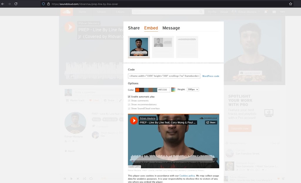This screenshot has height=183, width=301.
Task: Go forward using the browser forward arrow
Action: [x=9, y=4]
